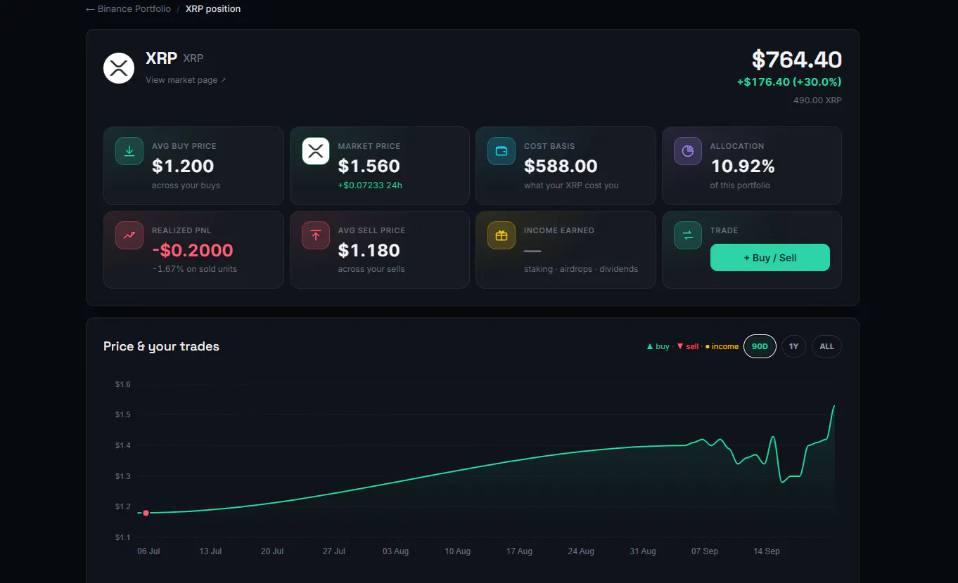Click the Avg Sell Price upload icon
Screen dimensions: 958x583
[316, 235]
